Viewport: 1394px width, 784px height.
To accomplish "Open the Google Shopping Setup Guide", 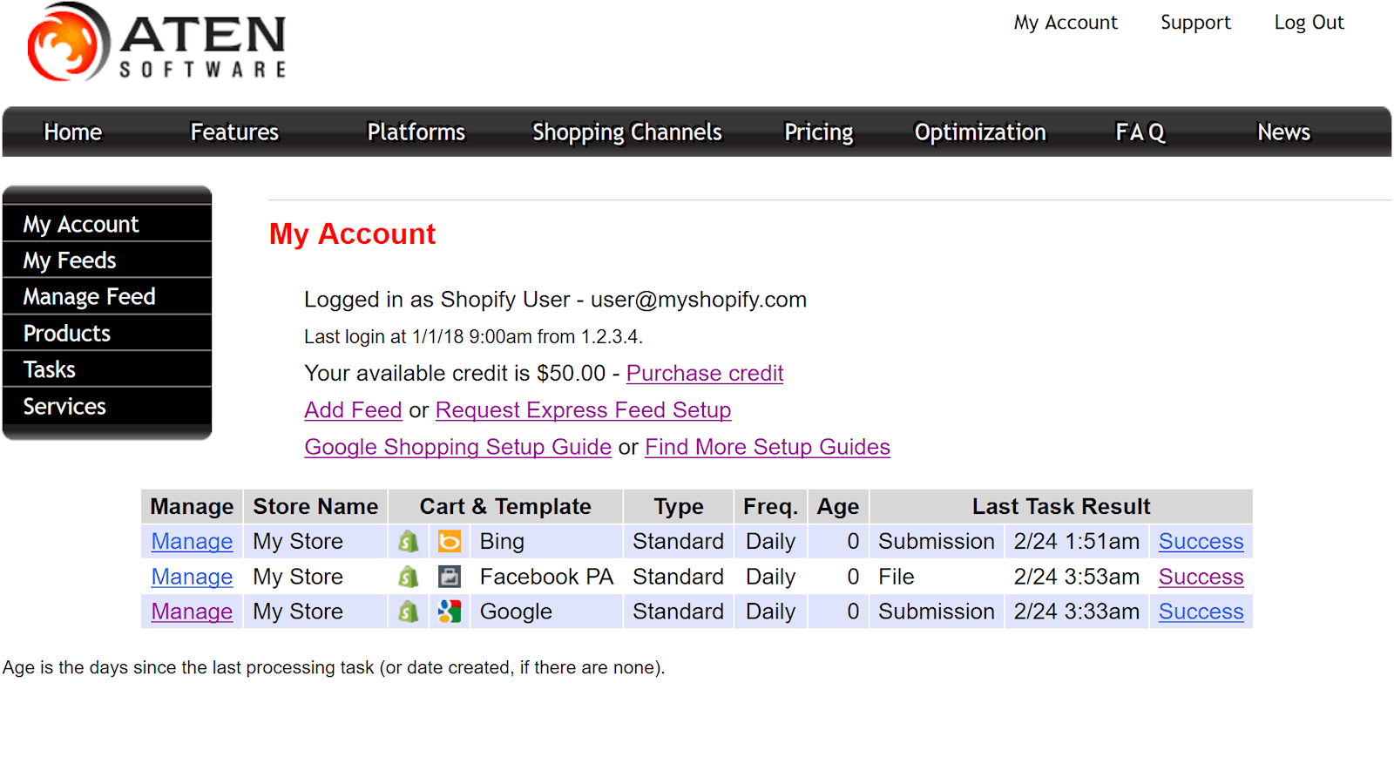I will click(457, 447).
